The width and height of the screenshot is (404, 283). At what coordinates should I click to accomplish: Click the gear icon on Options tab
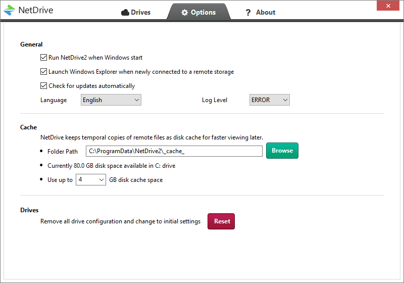pos(185,13)
